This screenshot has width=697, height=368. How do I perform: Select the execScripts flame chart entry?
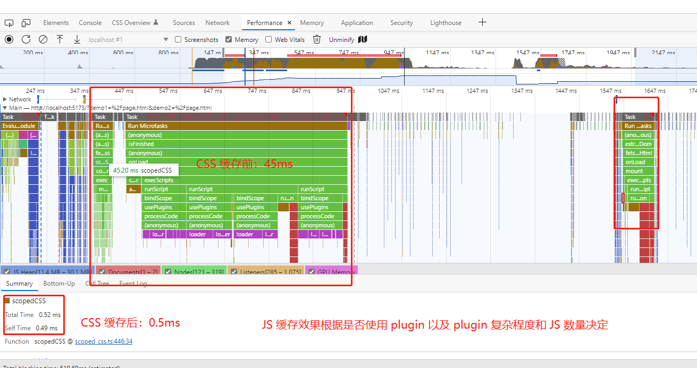pyautogui.click(x=245, y=180)
